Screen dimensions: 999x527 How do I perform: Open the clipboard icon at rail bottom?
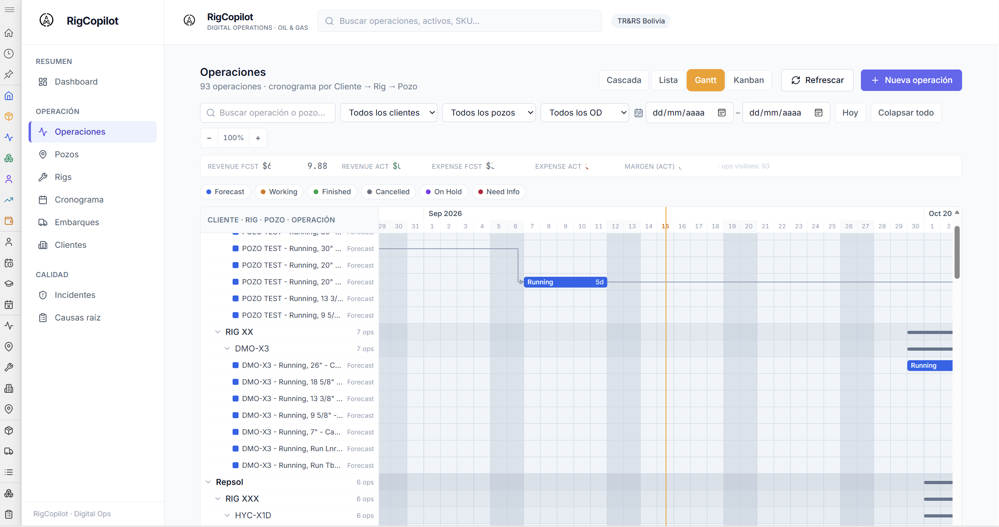[9, 514]
